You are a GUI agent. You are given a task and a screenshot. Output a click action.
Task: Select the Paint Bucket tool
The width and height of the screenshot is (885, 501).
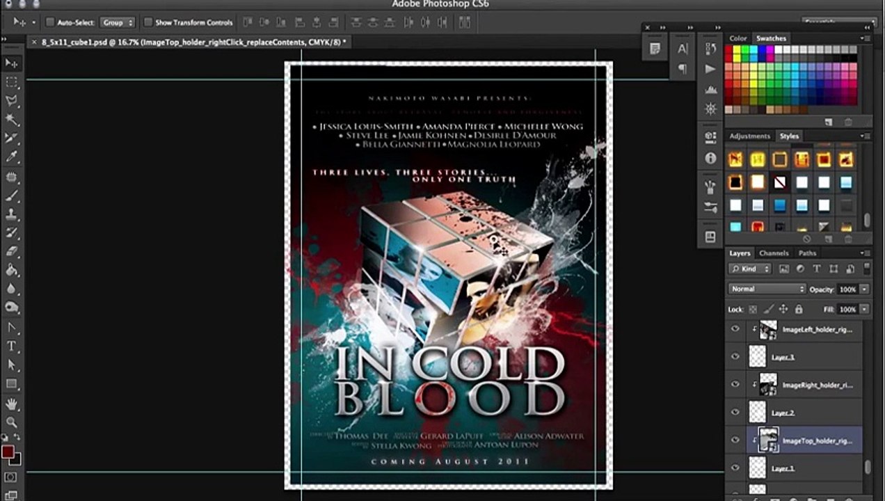tap(12, 271)
